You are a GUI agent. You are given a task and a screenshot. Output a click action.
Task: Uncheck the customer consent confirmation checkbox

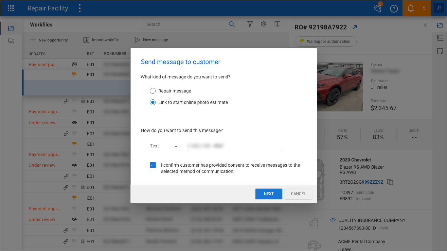coord(153,165)
